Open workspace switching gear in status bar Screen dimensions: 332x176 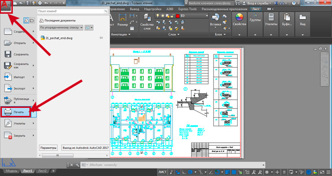coord(267,172)
